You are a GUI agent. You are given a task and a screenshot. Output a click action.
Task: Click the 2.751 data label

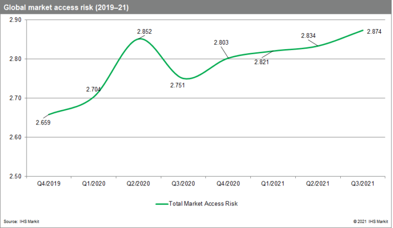[179, 86]
